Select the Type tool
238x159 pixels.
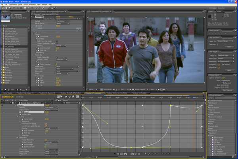[x=32, y=8]
